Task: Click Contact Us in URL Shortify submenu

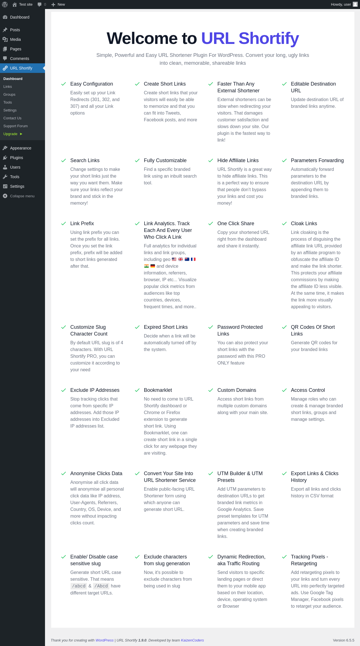Action: click(22, 118)
